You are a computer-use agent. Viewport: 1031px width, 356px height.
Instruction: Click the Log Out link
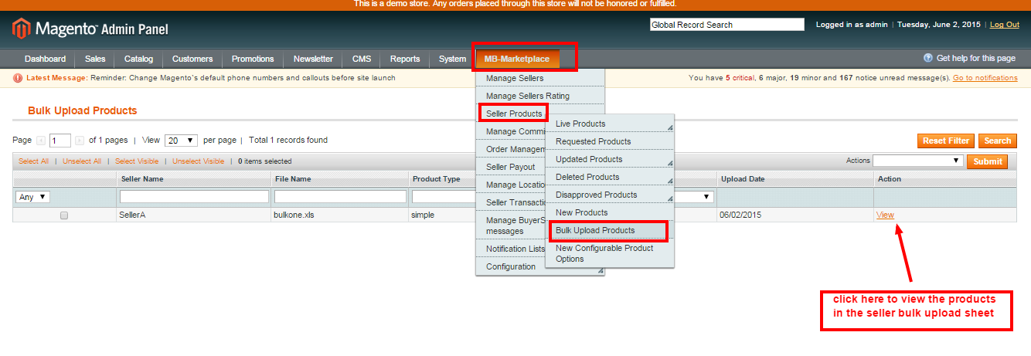(1005, 25)
